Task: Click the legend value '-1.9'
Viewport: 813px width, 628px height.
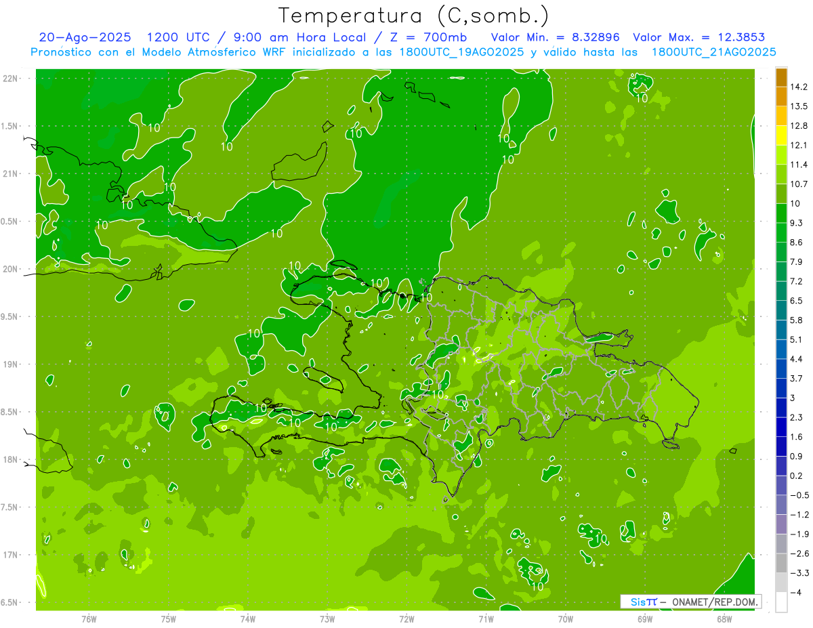Action: point(799,534)
